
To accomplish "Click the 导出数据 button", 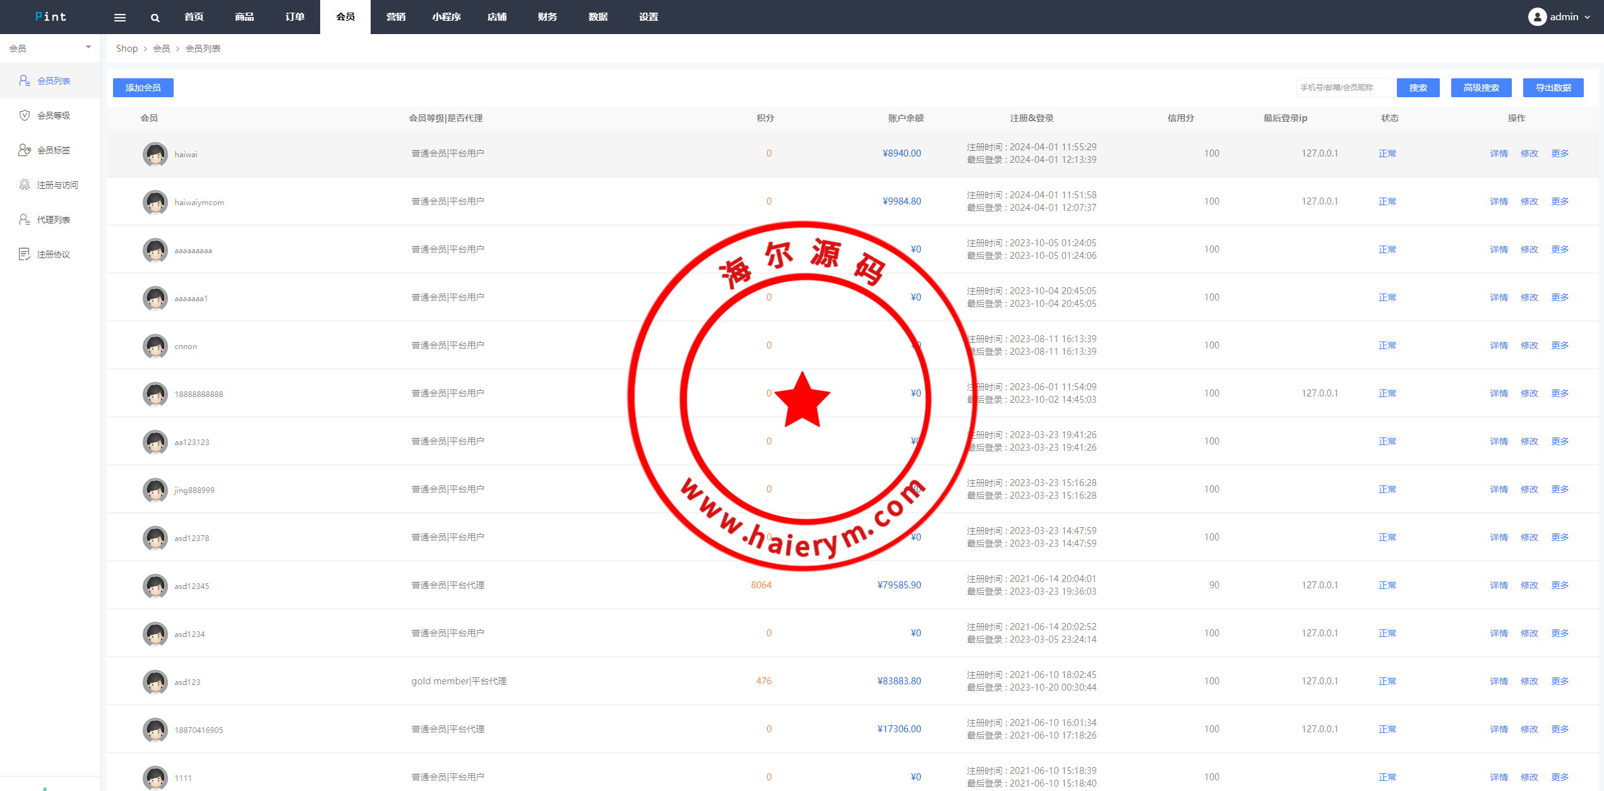I will 1553,88.
